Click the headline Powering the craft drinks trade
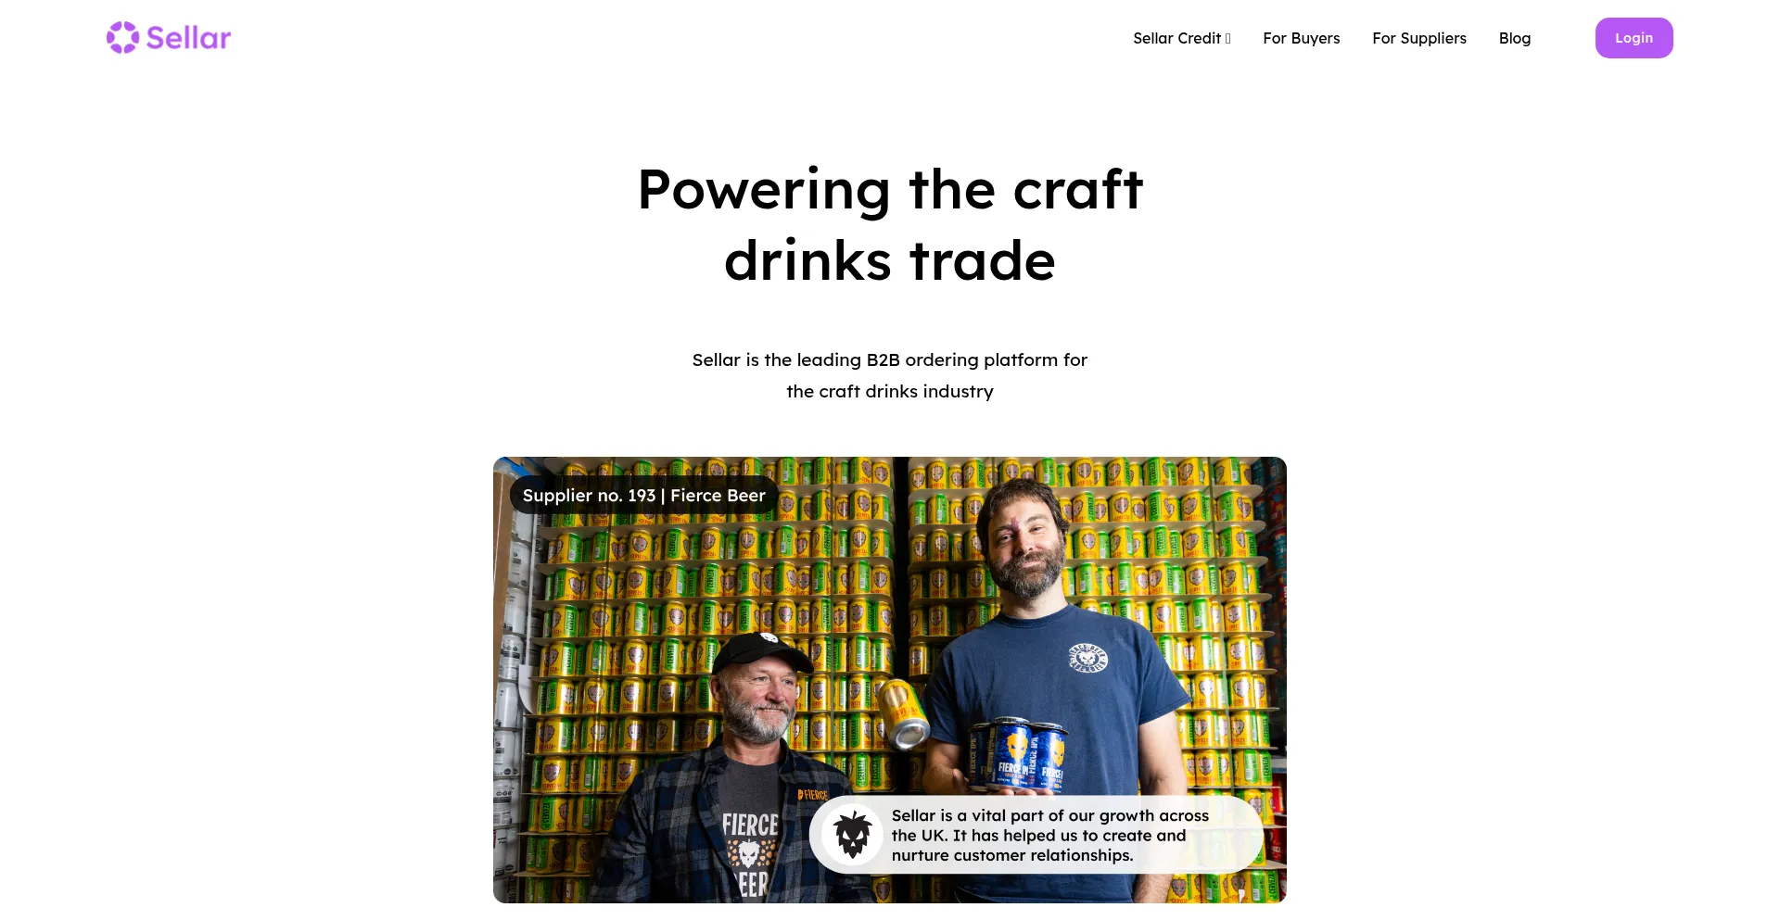 tap(890, 225)
